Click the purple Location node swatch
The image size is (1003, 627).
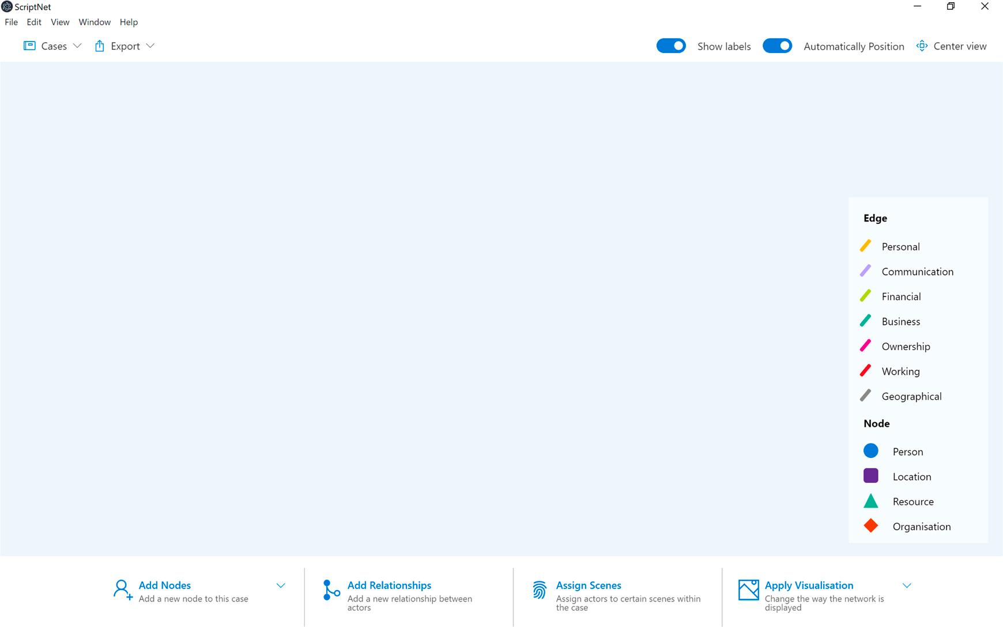pyautogui.click(x=870, y=476)
